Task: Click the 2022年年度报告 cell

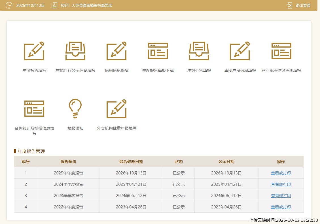Action: [69, 207]
